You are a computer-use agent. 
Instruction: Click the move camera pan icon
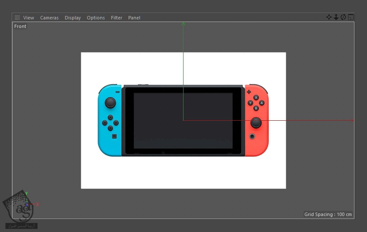329,17
